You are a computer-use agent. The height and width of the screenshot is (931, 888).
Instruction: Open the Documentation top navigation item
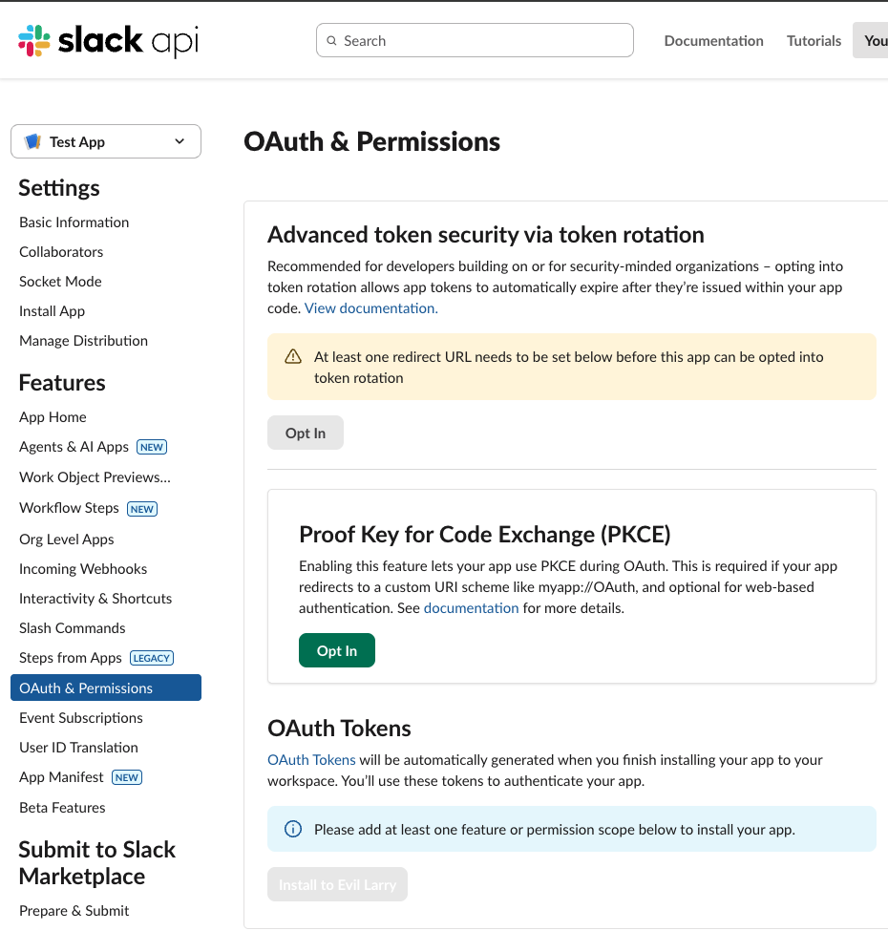713,41
